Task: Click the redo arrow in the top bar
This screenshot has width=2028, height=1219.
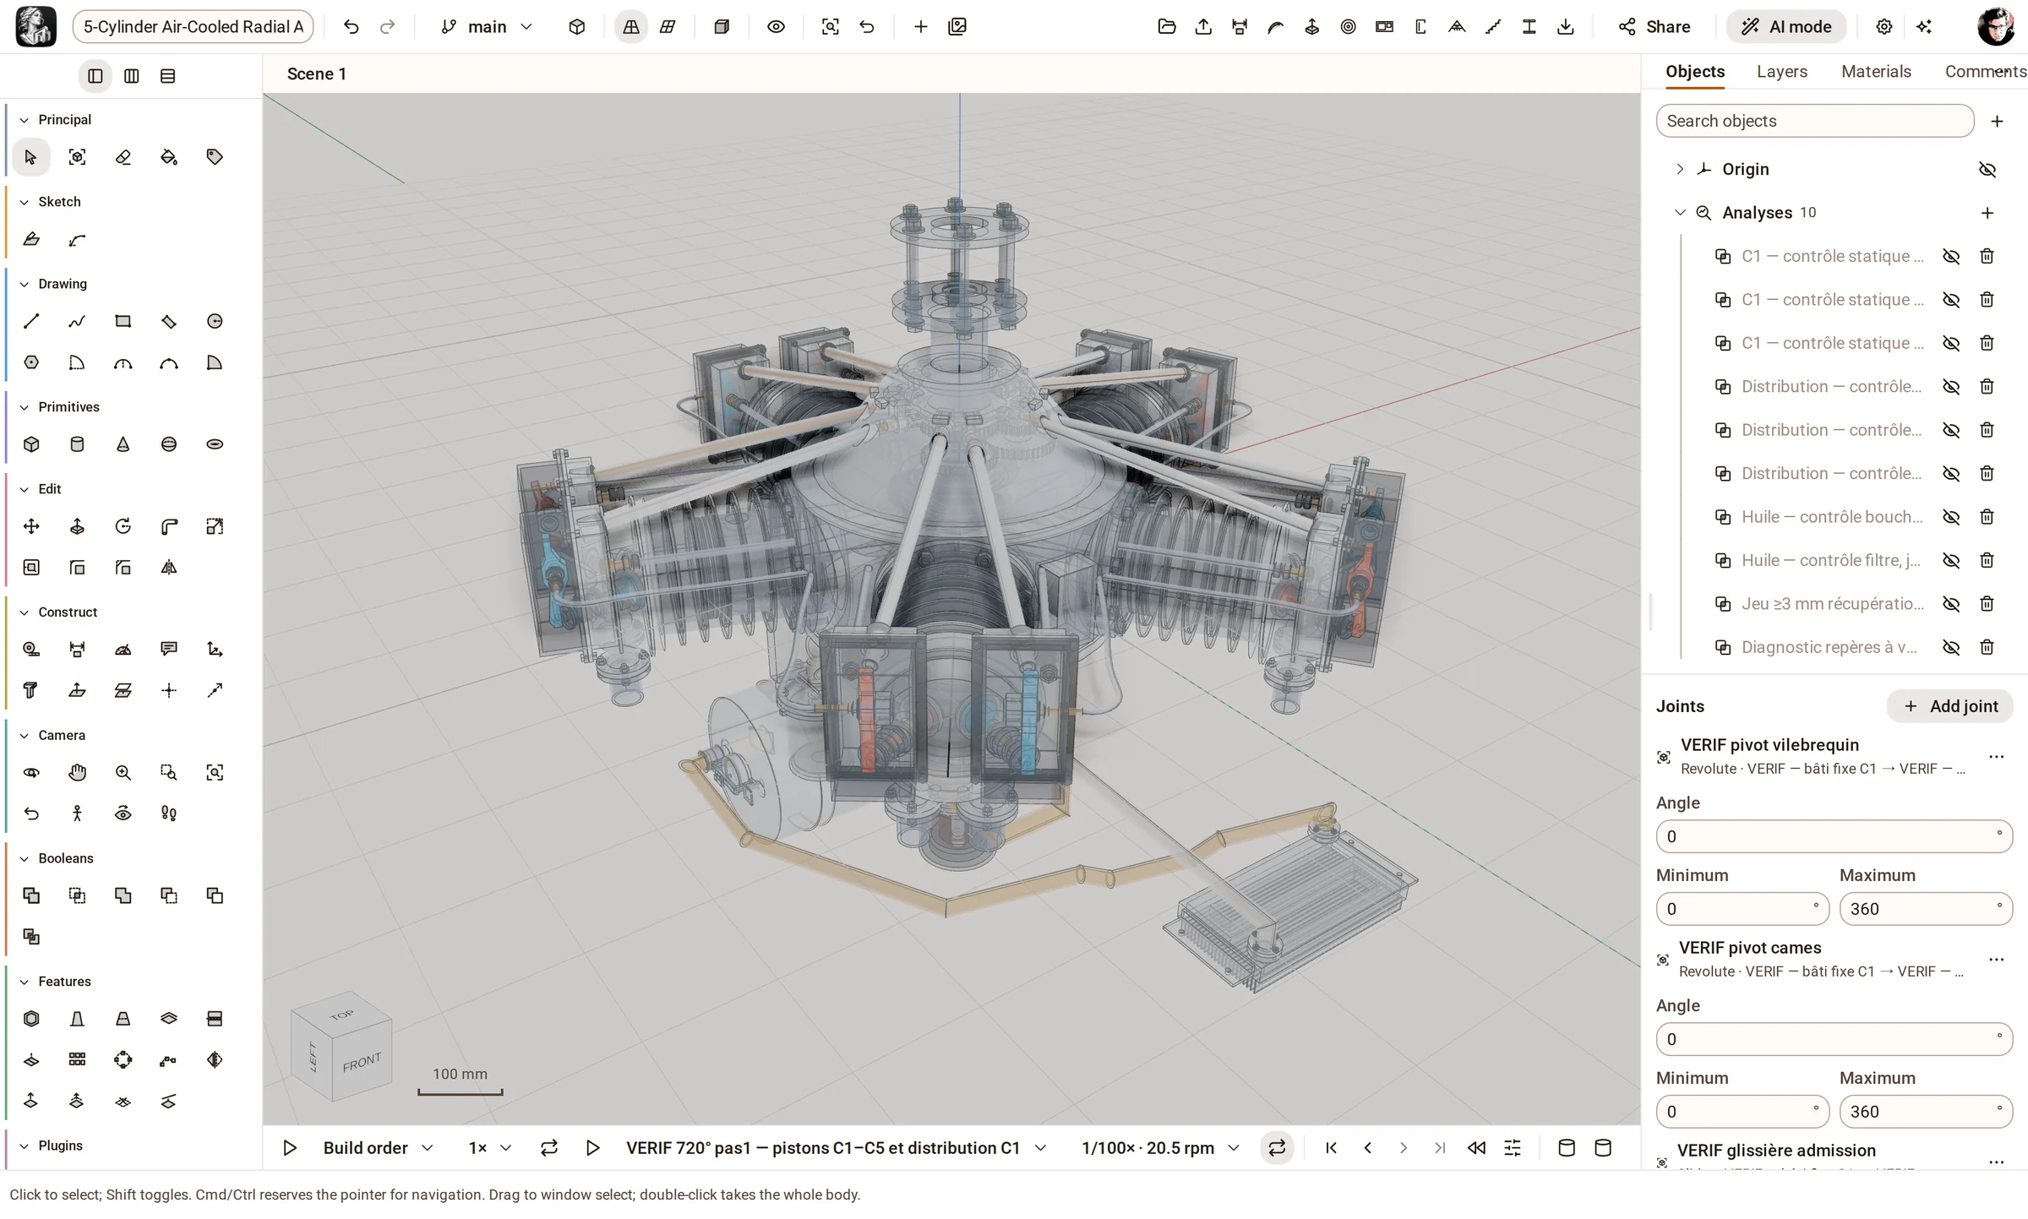Action: [388, 27]
